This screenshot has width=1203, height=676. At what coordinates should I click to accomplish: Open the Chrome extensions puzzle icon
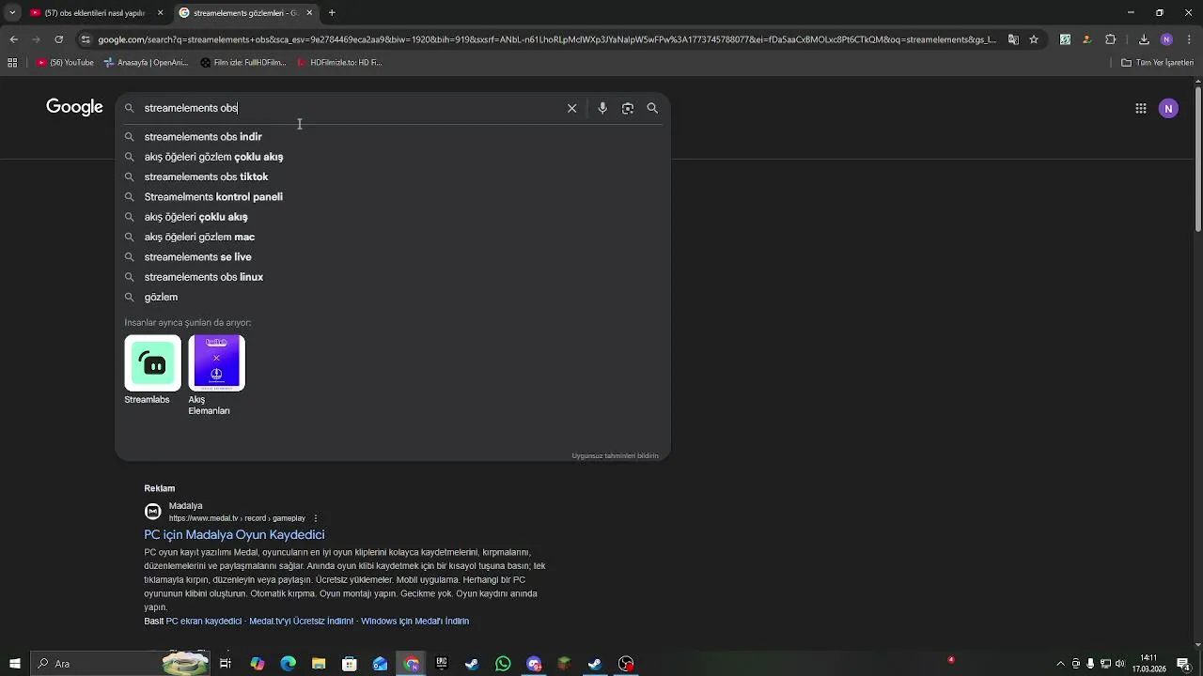coord(1111,39)
